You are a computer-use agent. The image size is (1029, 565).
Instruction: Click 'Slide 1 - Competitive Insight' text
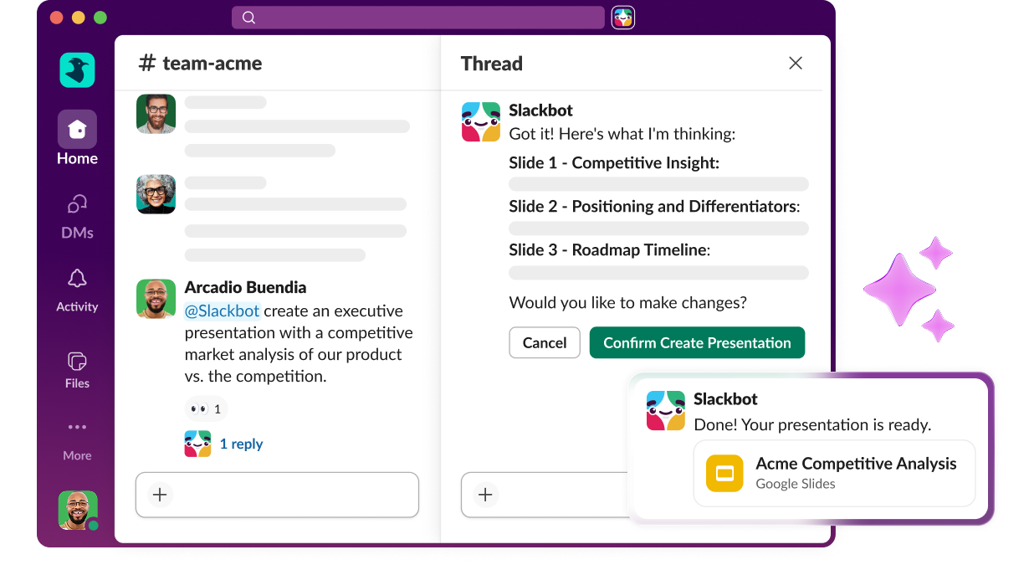coord(614,162)
